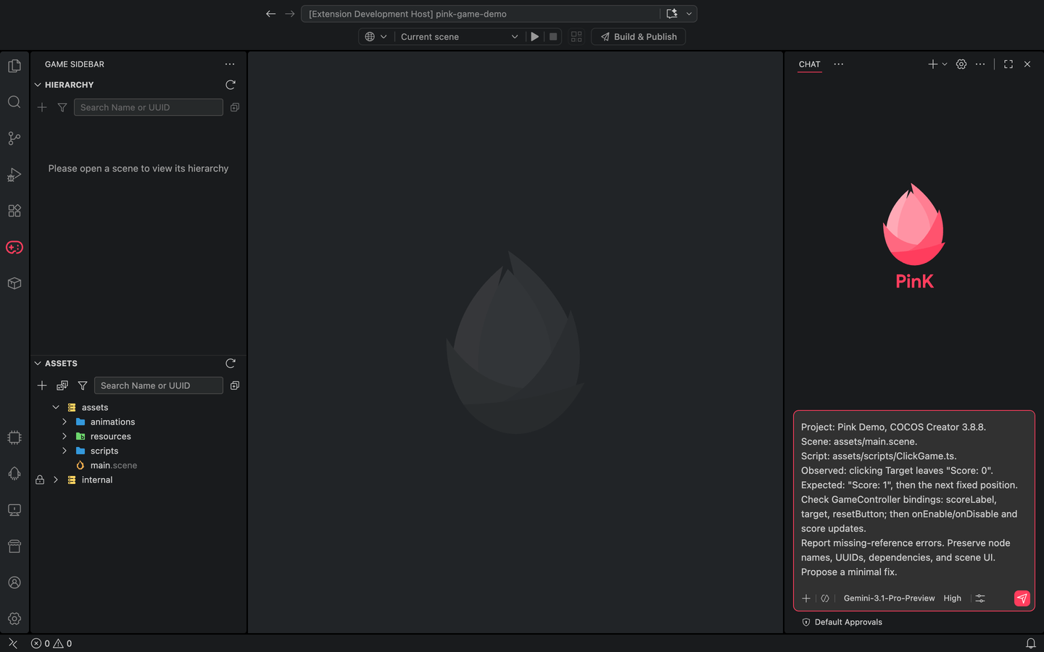Open the Extensions view
Image resolution: width=1044 pixels, height=652 pixels.
point(14,211)
